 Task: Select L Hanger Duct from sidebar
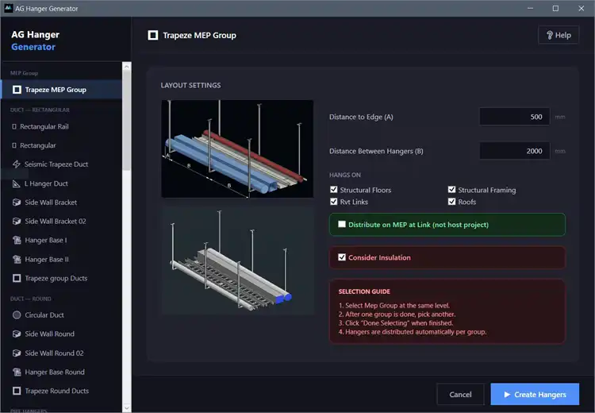click(62, 183)
